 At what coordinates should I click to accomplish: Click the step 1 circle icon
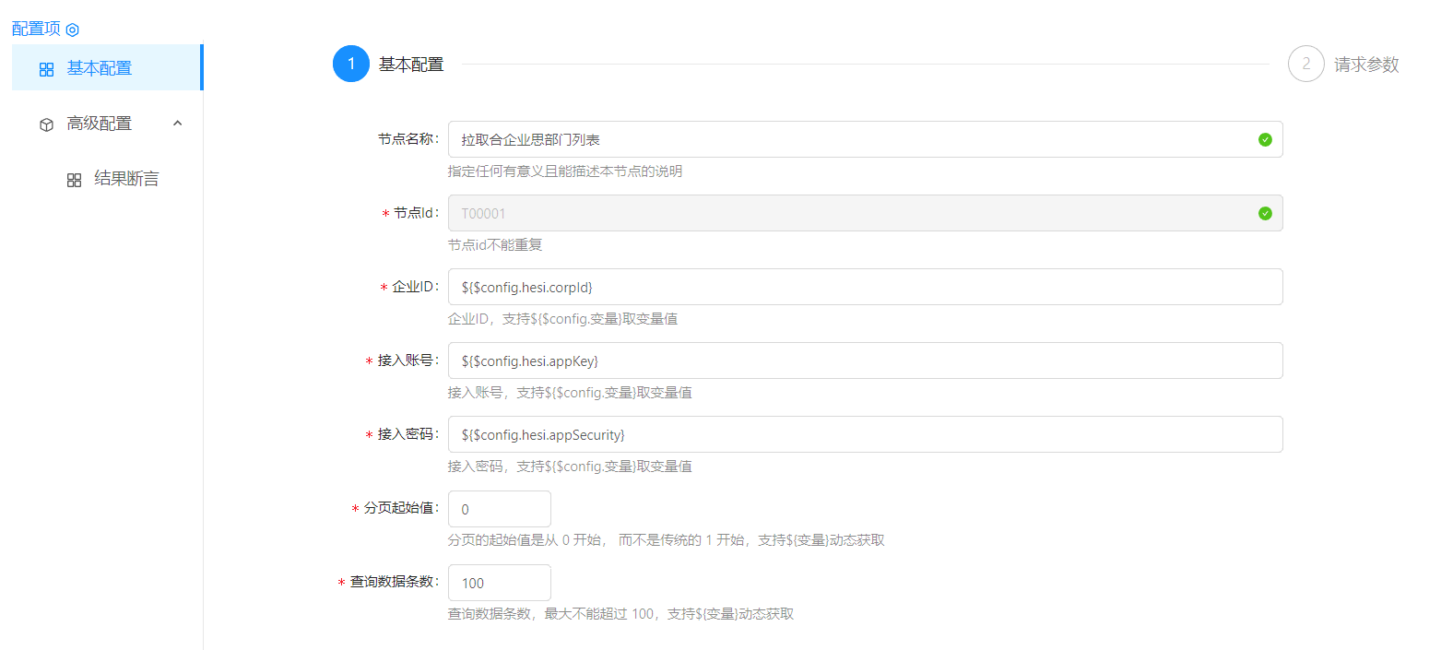[x=351, y=64]
